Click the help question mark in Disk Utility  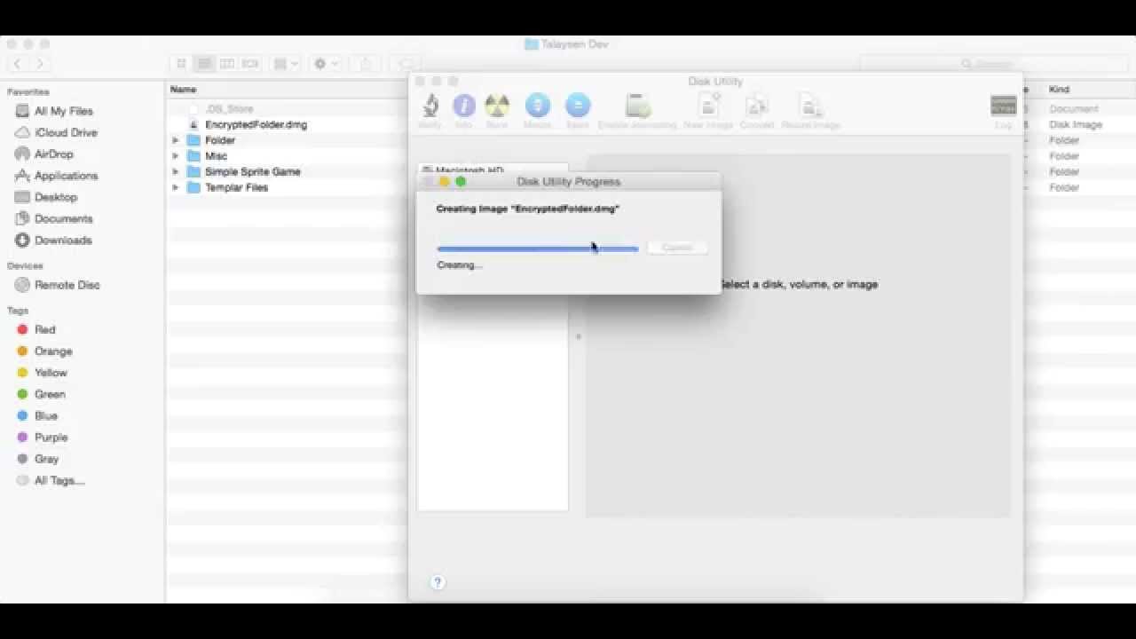coord(437,582)
